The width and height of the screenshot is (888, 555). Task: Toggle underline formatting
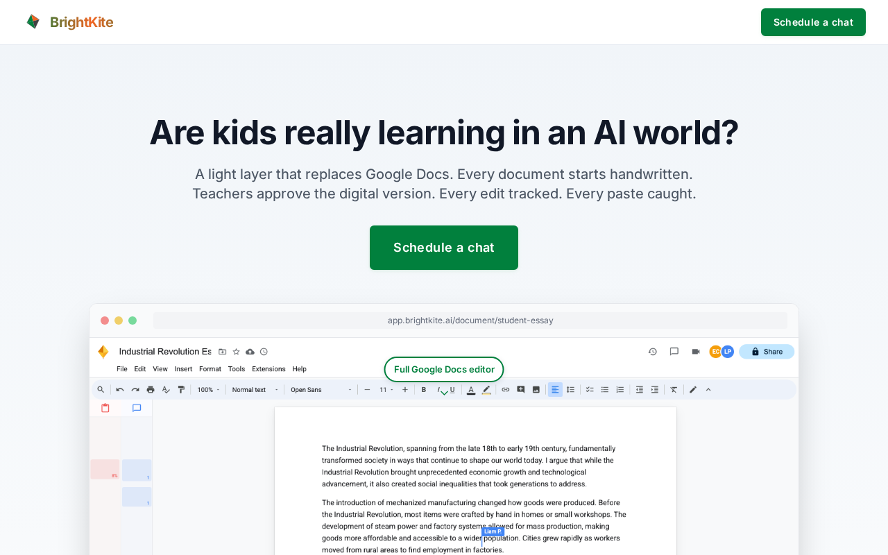(452, 390)
